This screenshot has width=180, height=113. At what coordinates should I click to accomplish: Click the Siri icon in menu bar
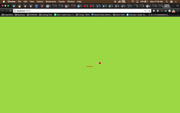tap(171, 2)
